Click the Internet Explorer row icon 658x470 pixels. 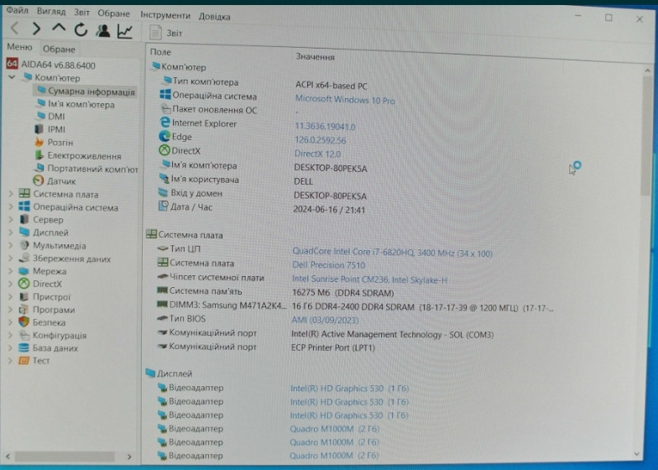click(x=164, y=123)
